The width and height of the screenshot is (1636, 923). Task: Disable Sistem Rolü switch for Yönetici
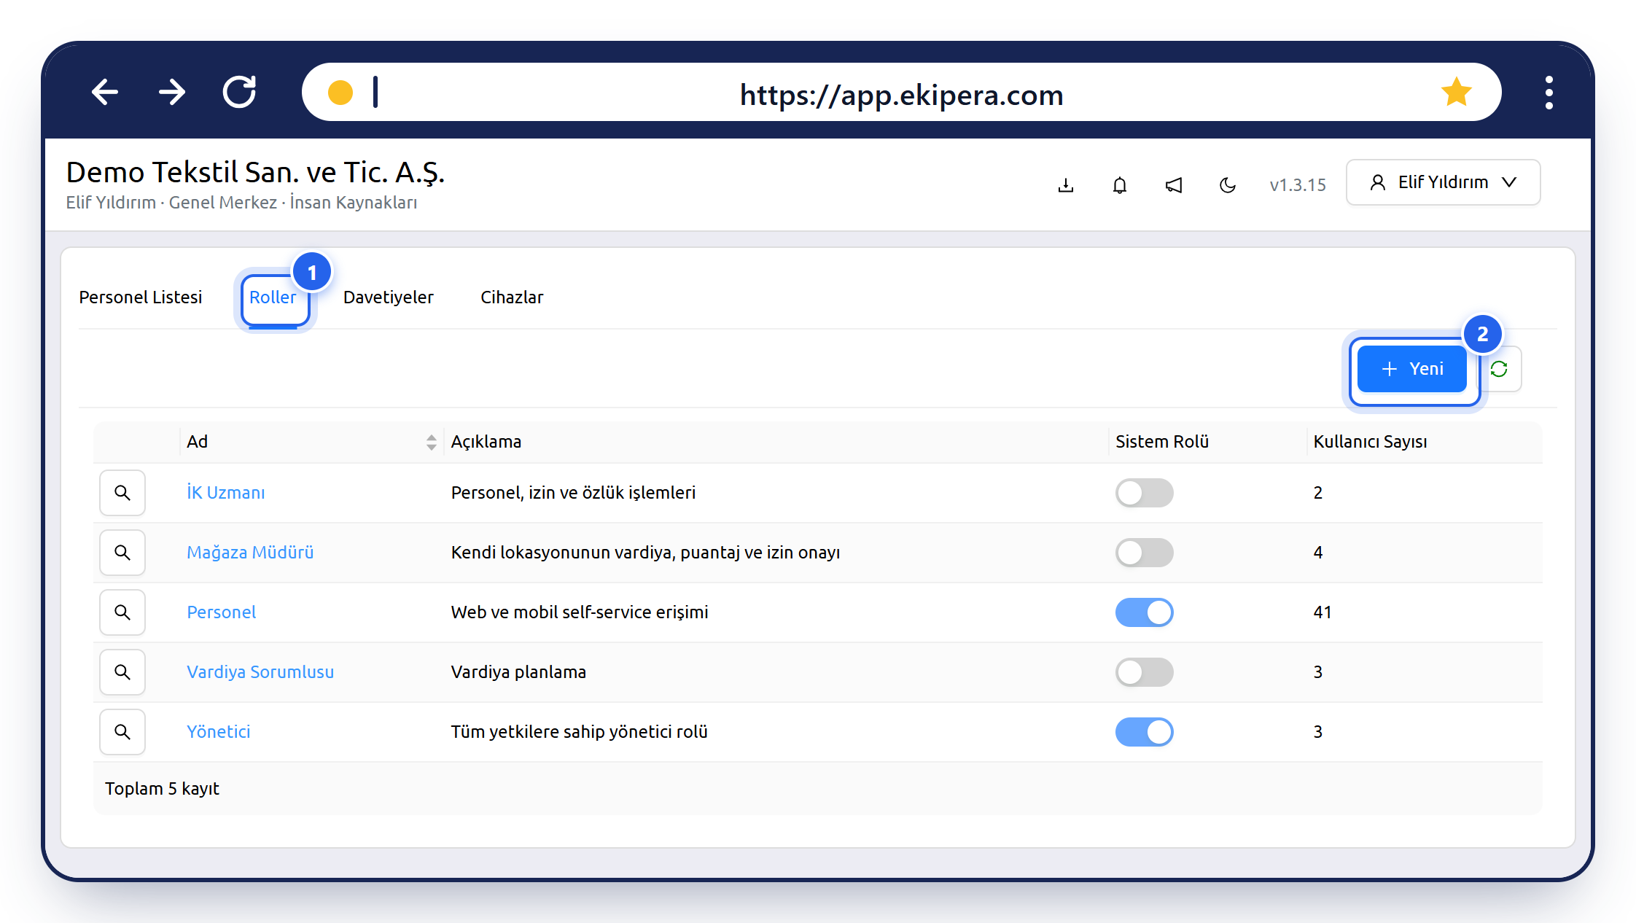tap(1144, 732)
